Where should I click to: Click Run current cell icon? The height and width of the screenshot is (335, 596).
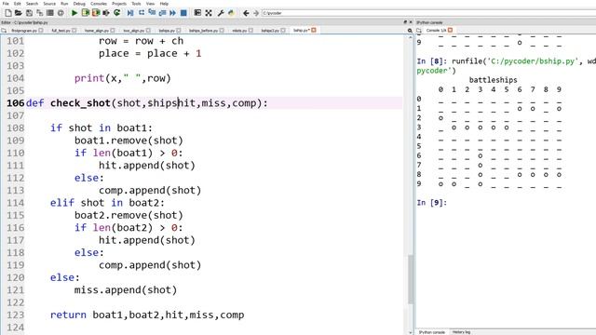point(85,13)
